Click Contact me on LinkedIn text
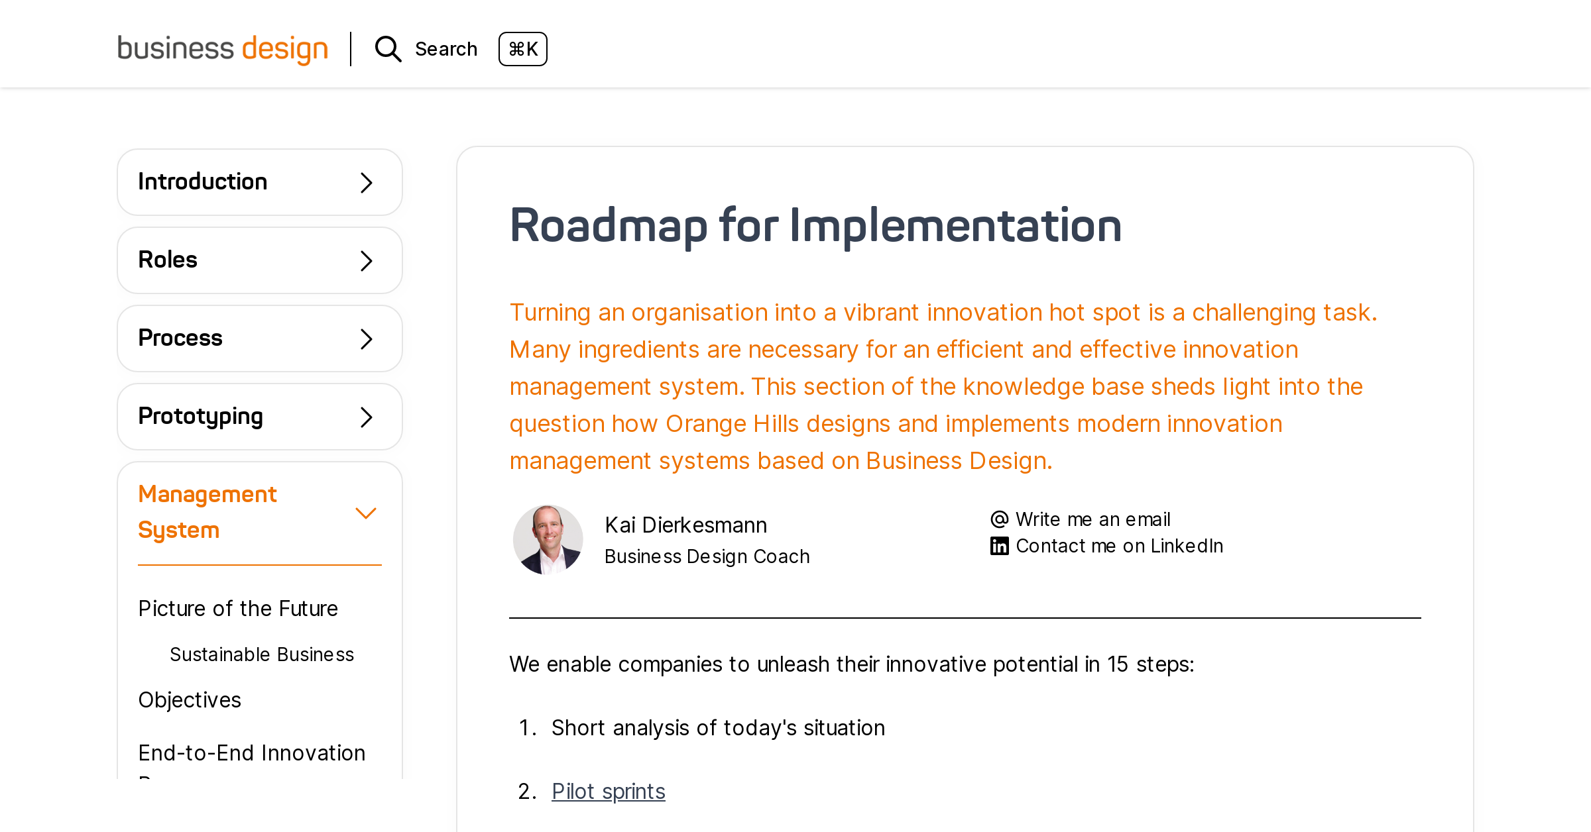Viewport: 1591px width, 832px height. (x=1119, y=545)
